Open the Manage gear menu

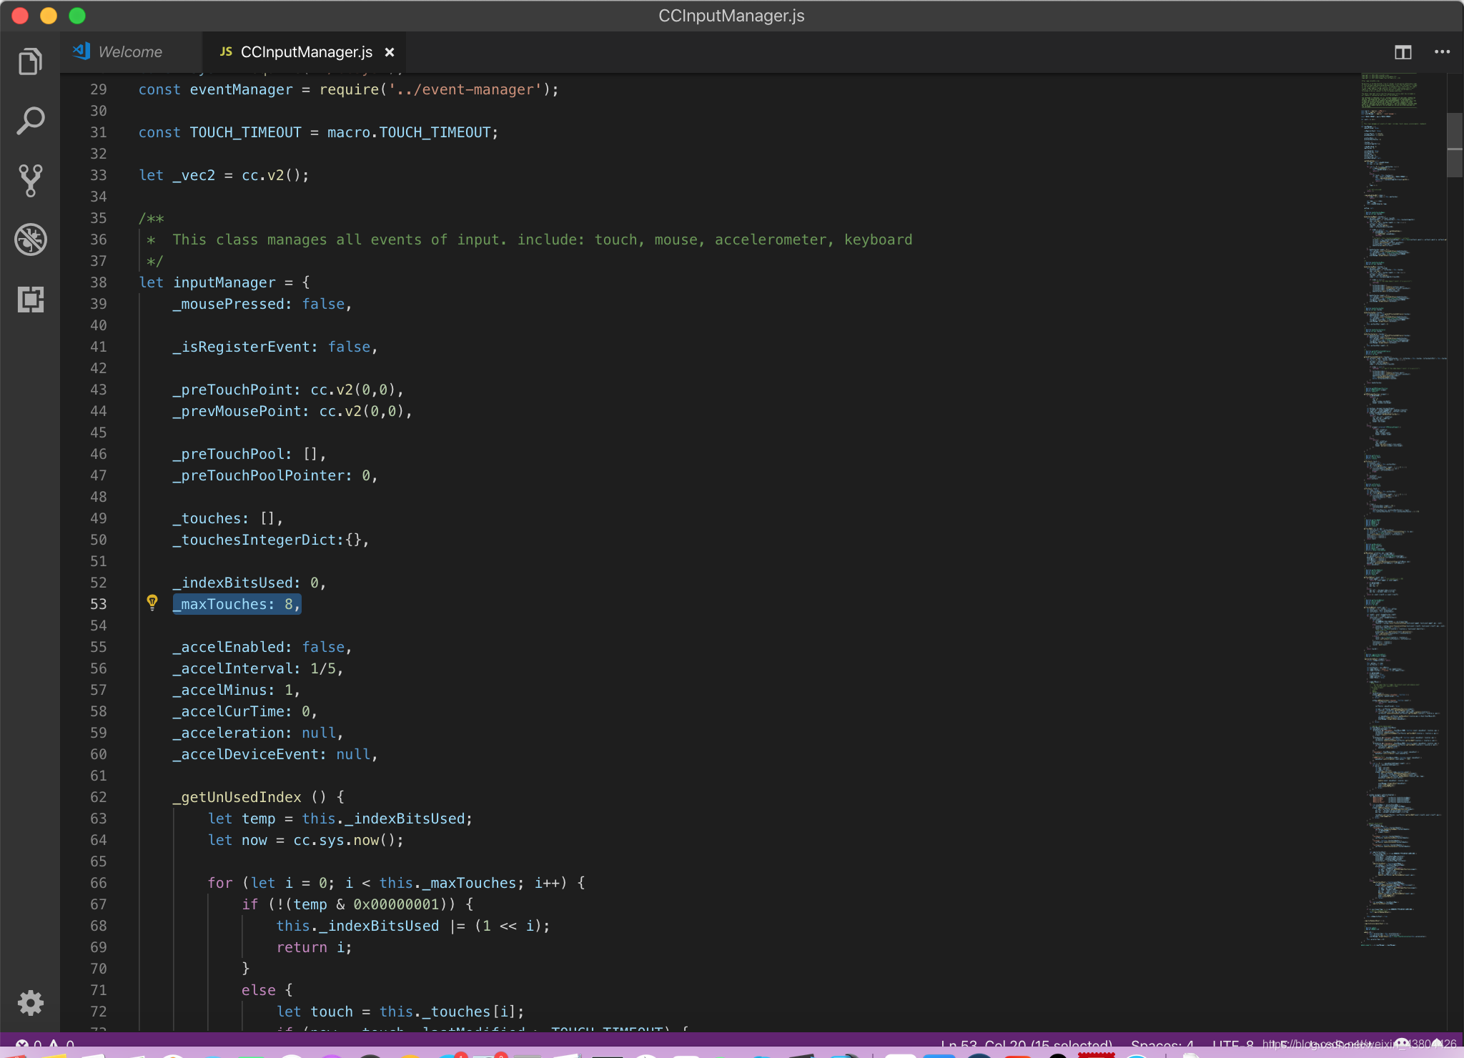point(30,1003)
